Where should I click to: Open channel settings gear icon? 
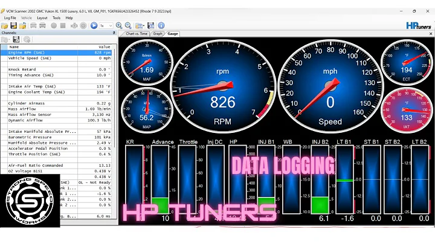(x=27, y=40)
